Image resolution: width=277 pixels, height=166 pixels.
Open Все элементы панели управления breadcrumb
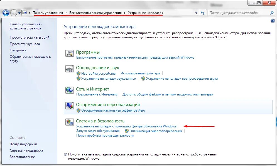point(95,13)
